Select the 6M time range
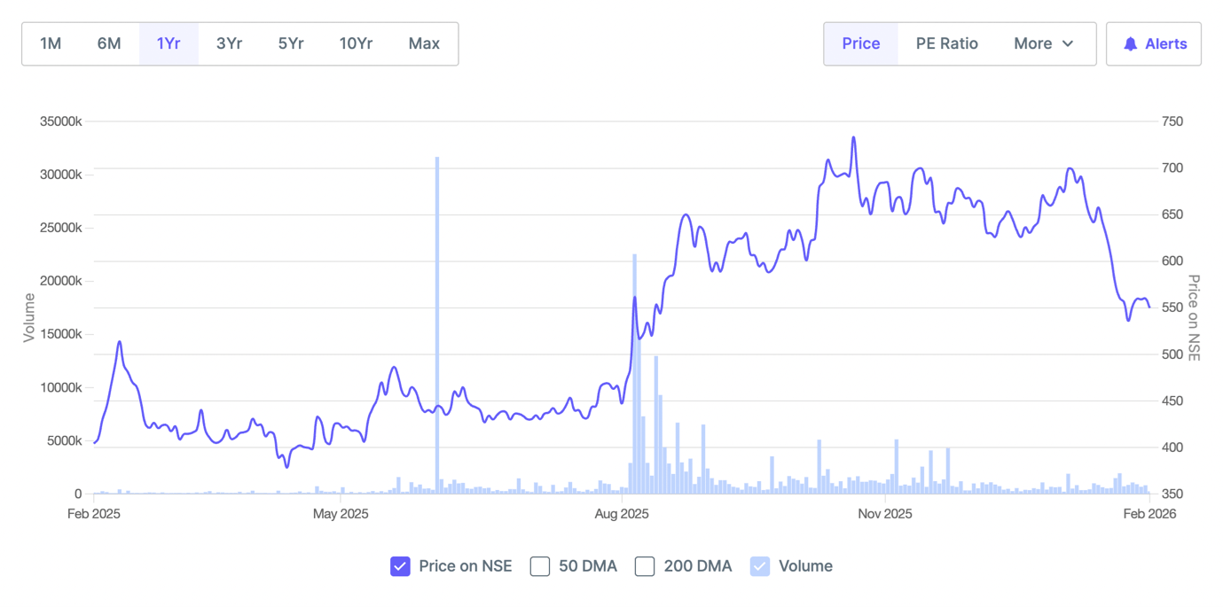Image resolution: width=1223 pixels, height=607 pixels. tap(109, 43)
